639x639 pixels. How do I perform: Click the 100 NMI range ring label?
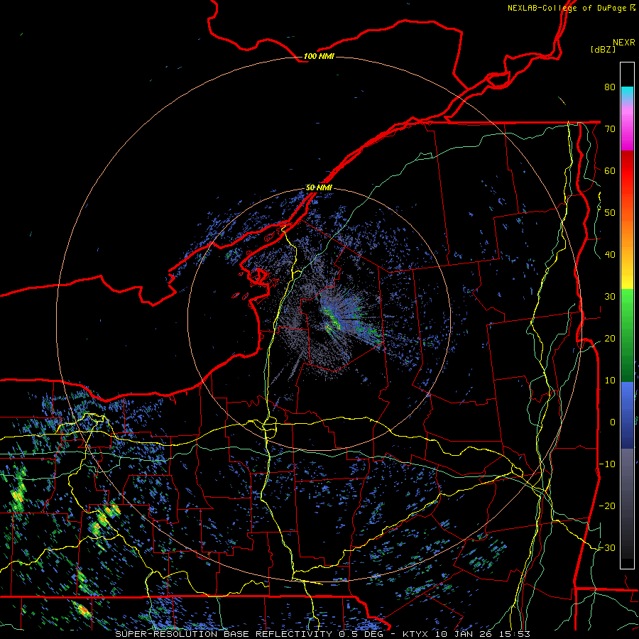point(319,56)
